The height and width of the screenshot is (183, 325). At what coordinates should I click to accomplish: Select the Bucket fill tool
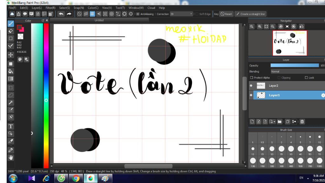11,71
